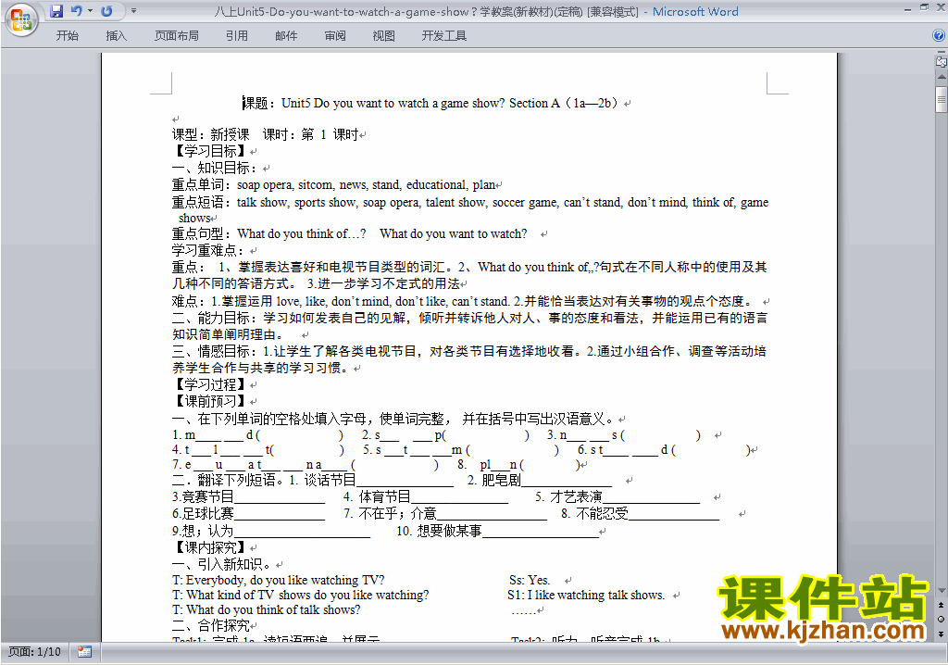
Task: Click the heading '【学习过程】'
Action: point(210,384)
